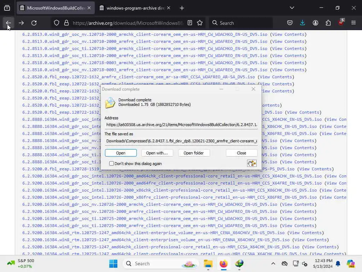Open Firefox from the taskbar
Screen dimensions: 362x272
tap(223, 263)
